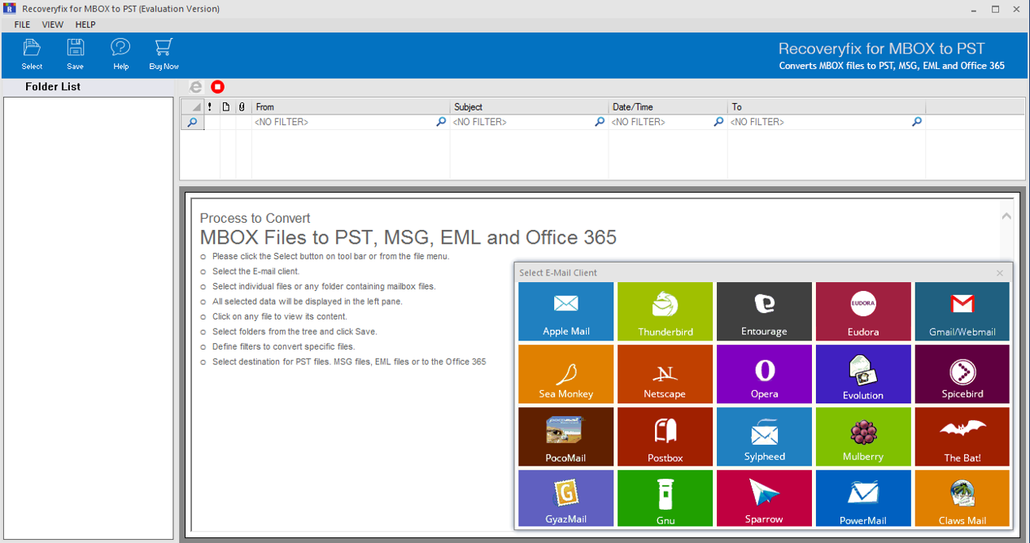Viewport: 1030px width, 543px height.
Task: Click the attachment paperclip column header
Action: (243, 106)
